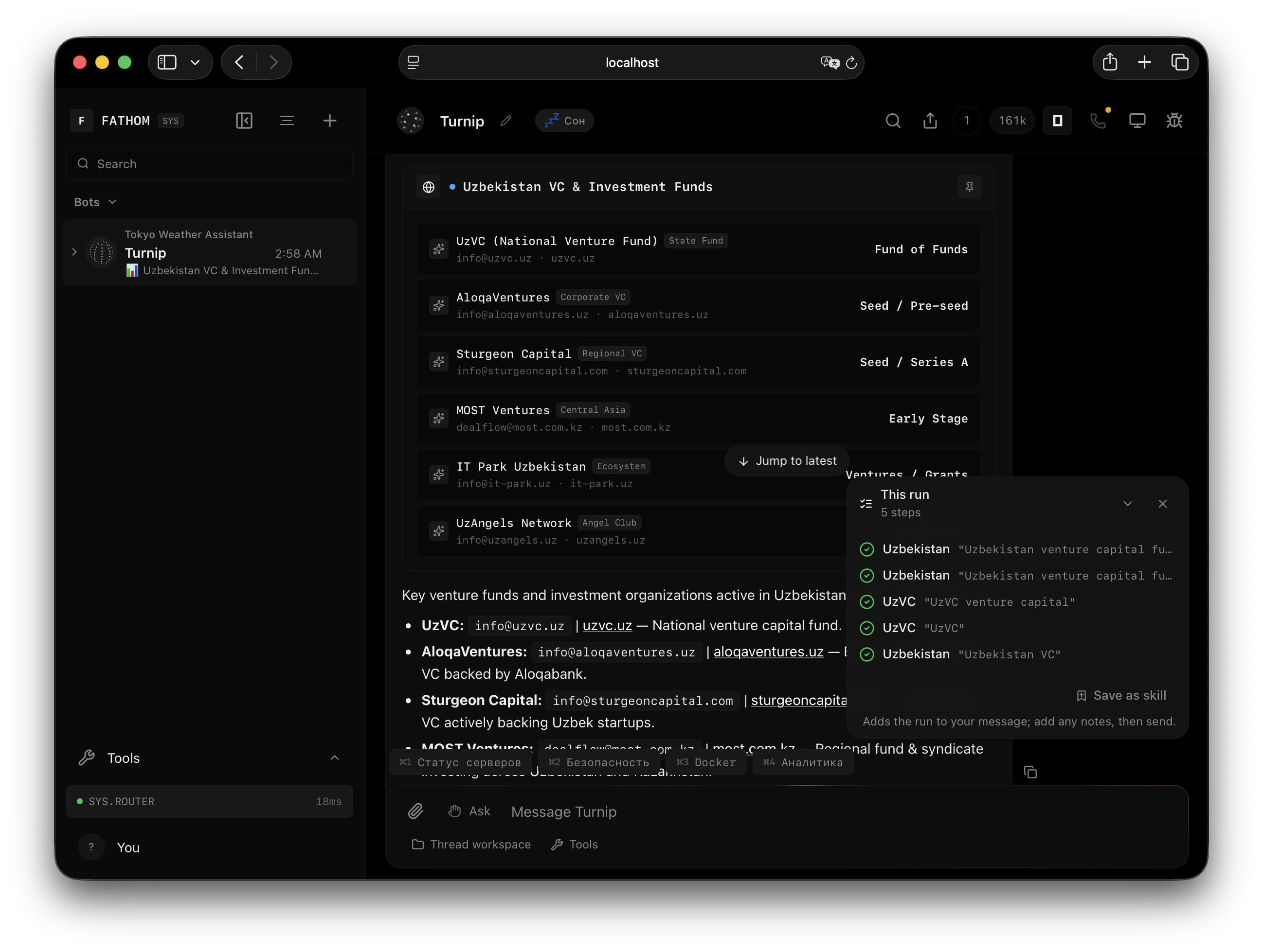This screenshot has width=1263, height=952.
Task: Collapse the Tools section in sidebar
Action: pyautogui.click(x=335, y=758)
